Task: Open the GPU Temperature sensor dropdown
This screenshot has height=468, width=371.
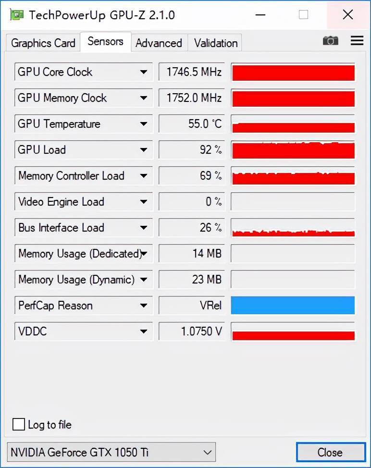Action: pyautogui.click(x=144, y=124)
